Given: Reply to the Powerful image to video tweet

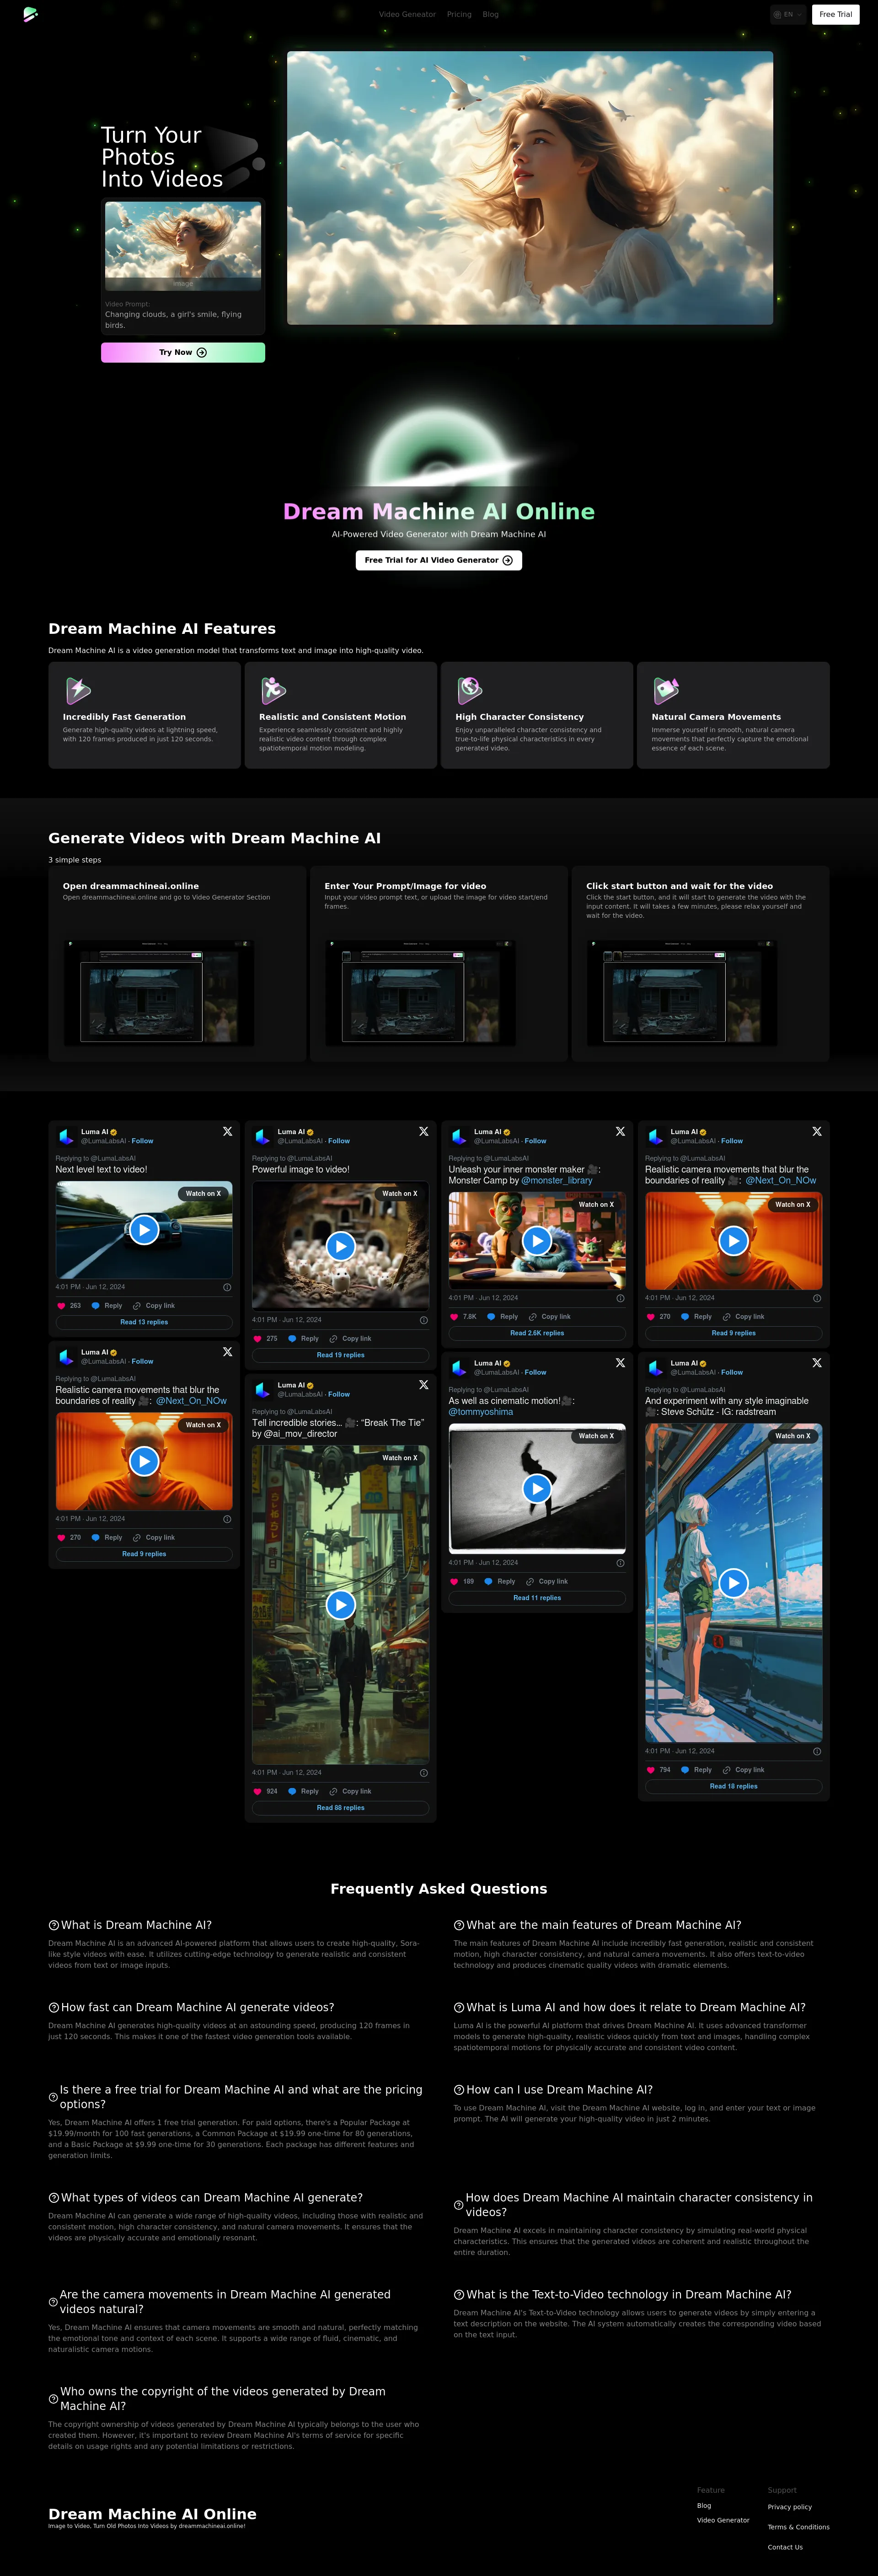Looking at the screenshot, I should pos(303,1338).
